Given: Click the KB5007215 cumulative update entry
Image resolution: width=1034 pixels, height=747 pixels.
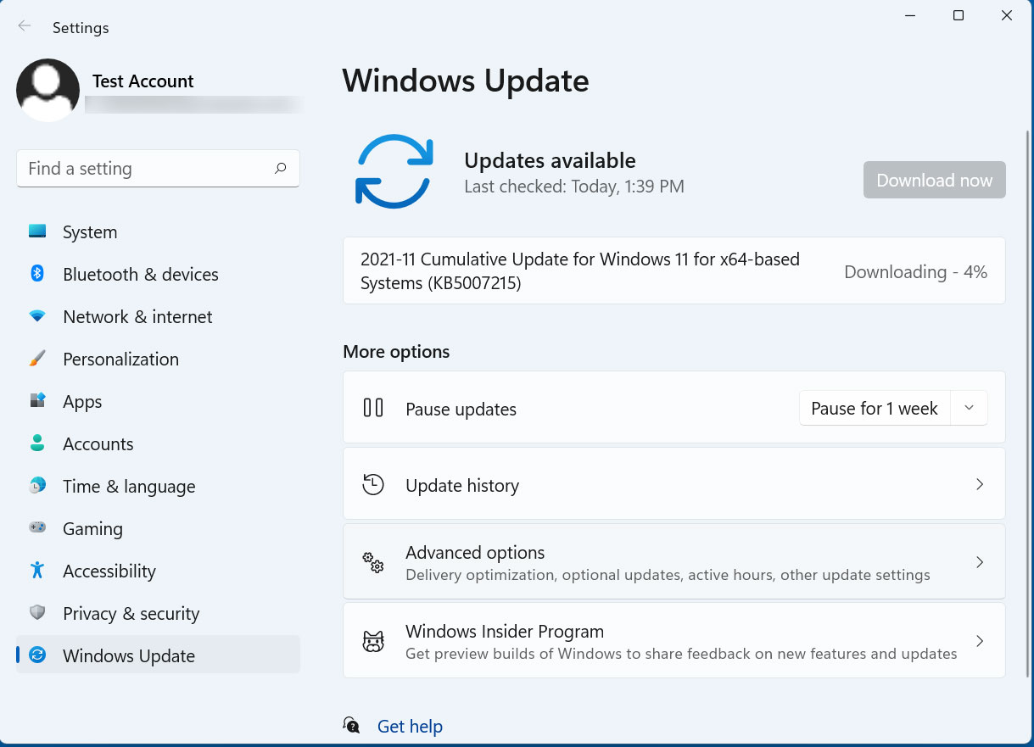Looking at the screenshot, I should (x=674, y=270).
